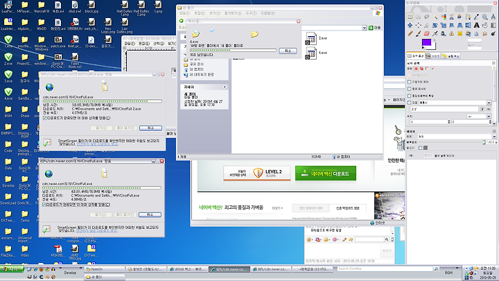The image size is (499, 281).
Task: Select the Paintbrush tool in GIMP toolbox
Action: coord(419,33)
